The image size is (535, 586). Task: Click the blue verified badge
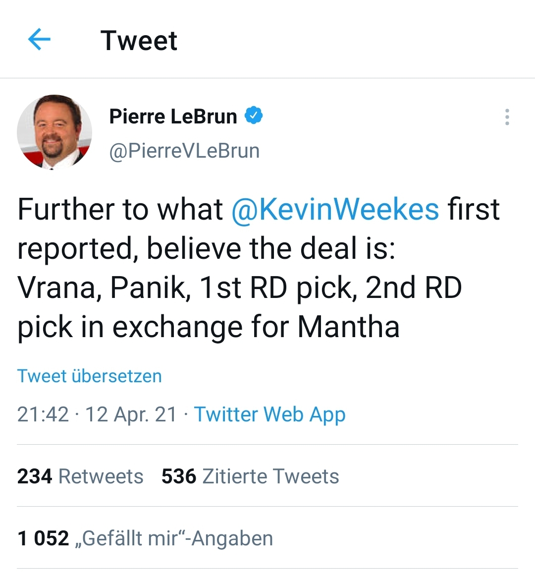pyautogui.click(x=254, y=116)
